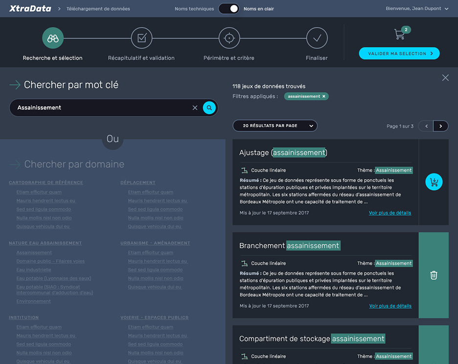Select the Périmètre et critère target icon
The image size is (458, 364).
[x=229, y=38]
